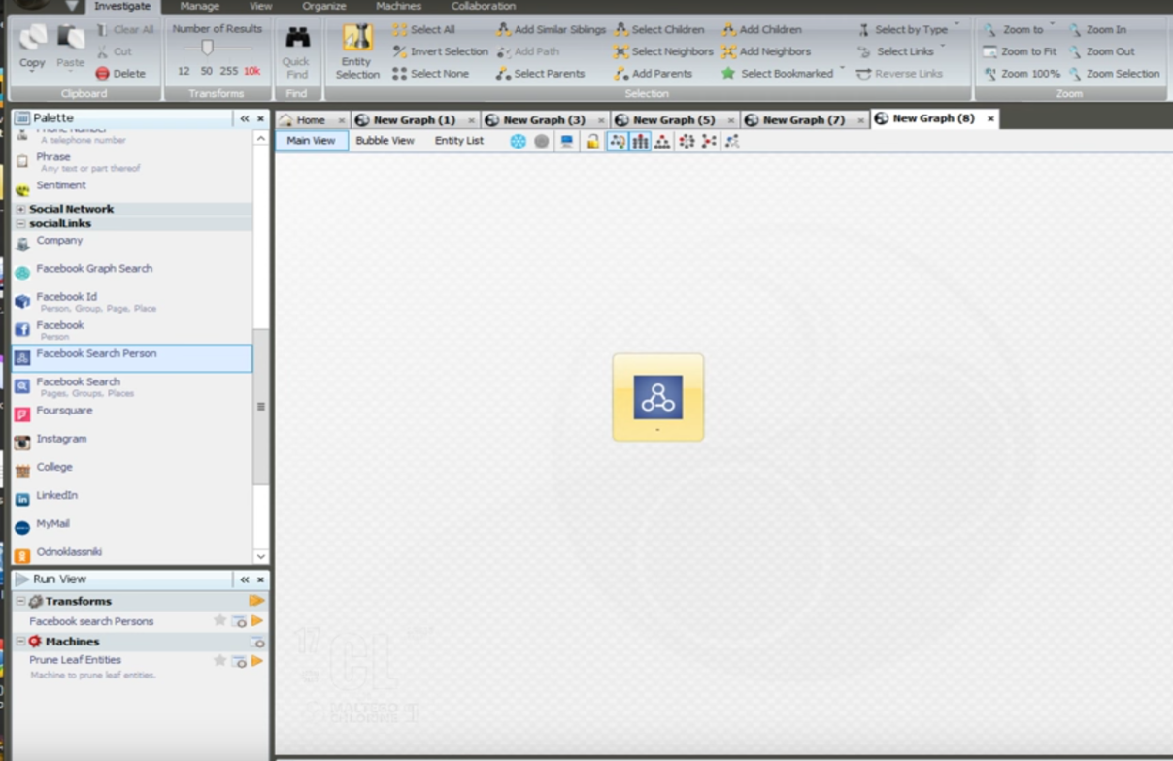Click Zoom 100%
The image size is (1173, 761).
coord(1022,74)
